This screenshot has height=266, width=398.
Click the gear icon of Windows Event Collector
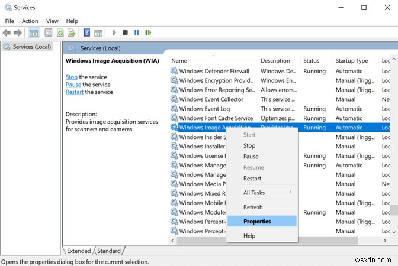(174, 99)
